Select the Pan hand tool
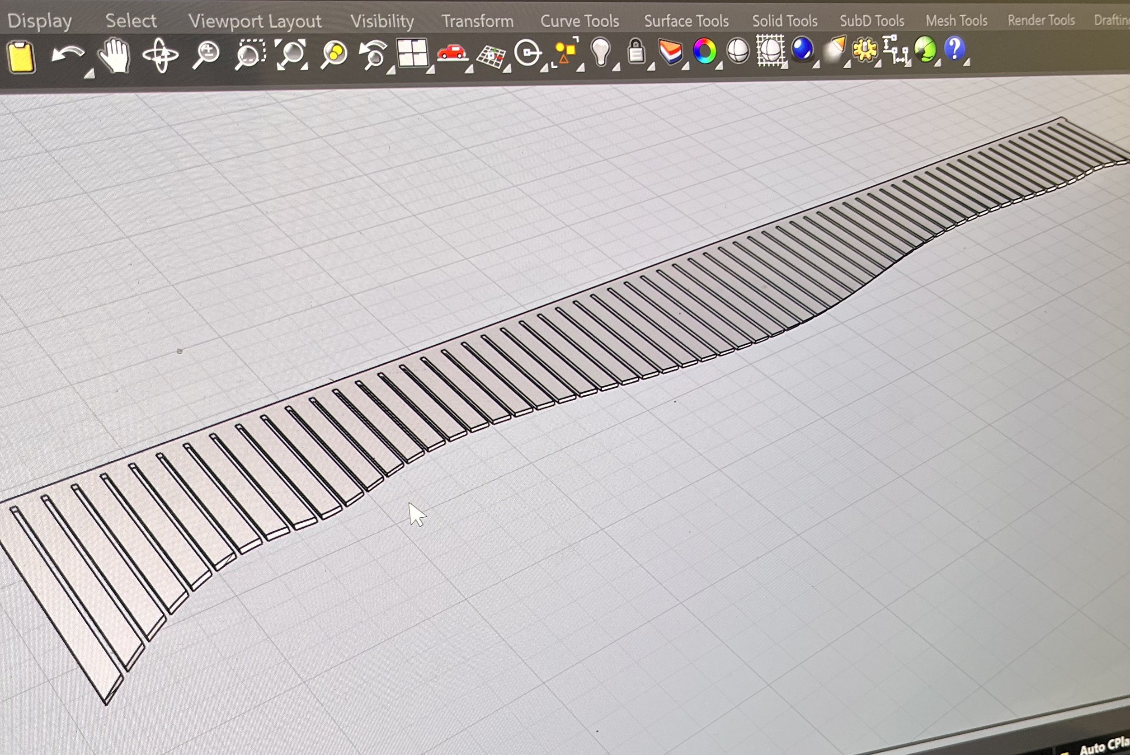 coord(114,56)
